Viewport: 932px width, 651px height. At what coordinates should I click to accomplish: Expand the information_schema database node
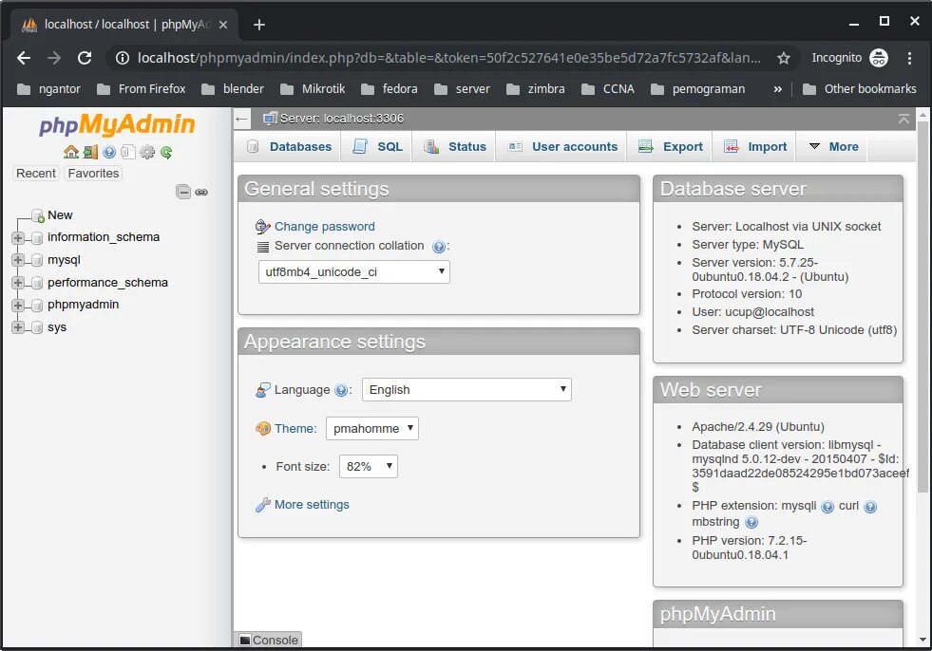coord(18,237)
